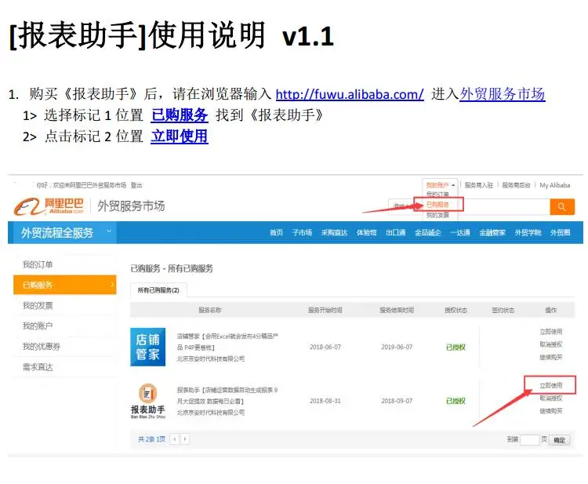Screen dimensions: 588x484
Task: Open 采购直达 in the navigation bar
Action: 334,233
